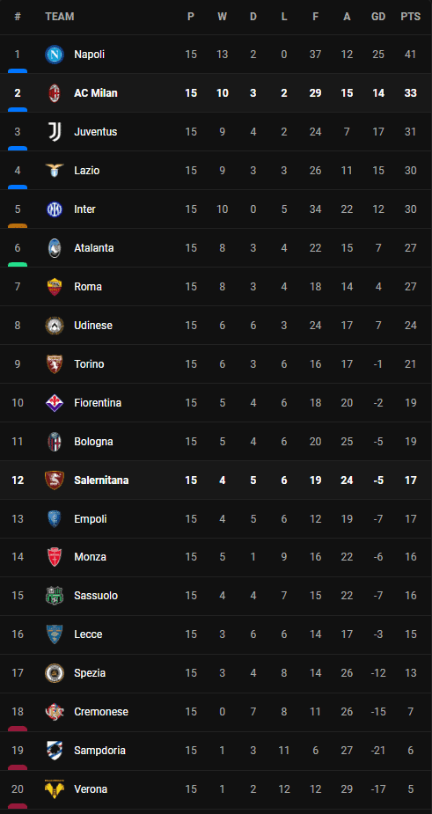Click the AC Milan club crest
The height and width of the screenshot is (814, 432).
[55, 93]
